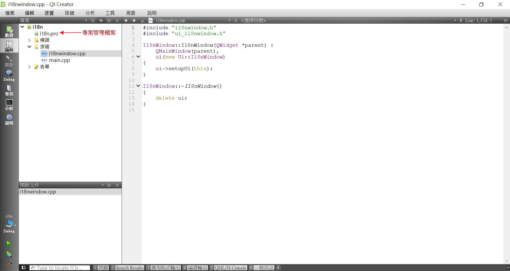Collapse the i18n project root node
This screenshot has width=510, height=271.
[x=22, y=27]
